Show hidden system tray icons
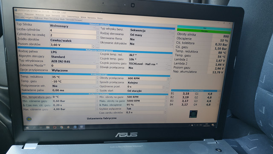Viewport: 273px width, 154px height. 189,125
